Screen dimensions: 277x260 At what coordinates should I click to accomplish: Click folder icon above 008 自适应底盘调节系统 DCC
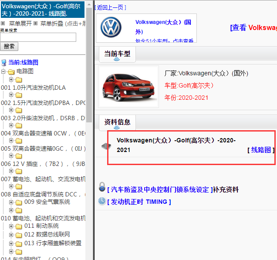19,186
